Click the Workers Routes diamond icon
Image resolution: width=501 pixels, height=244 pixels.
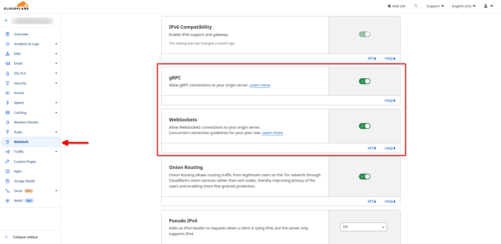click(x=8, y=122)
